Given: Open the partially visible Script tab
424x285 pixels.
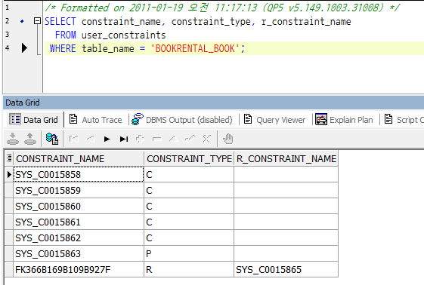Looking at the screenshot, I should point(404,120).
